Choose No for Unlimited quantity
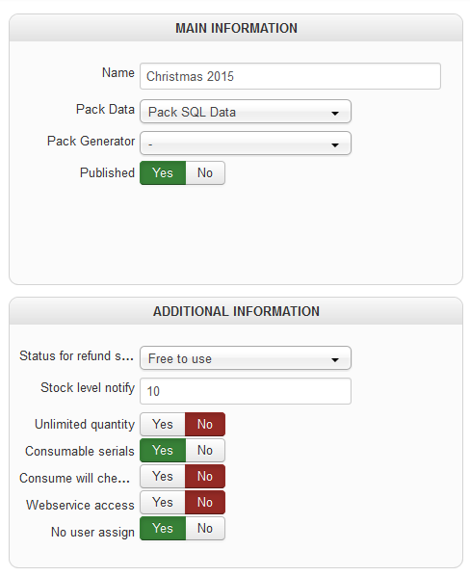 205,424
